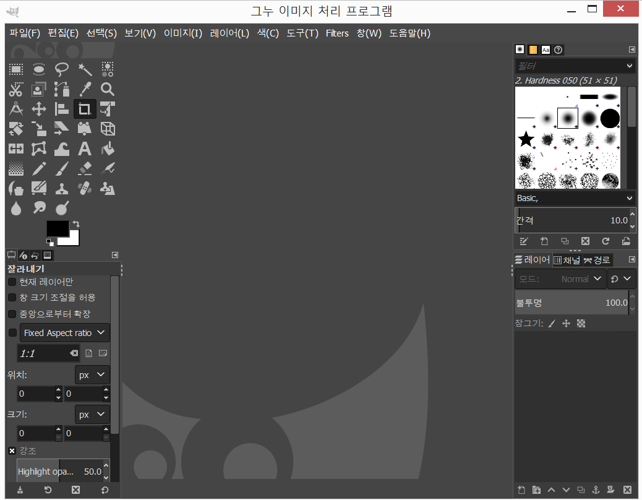
Task: Click the black foreground color swatch
Action: pos(58,228)
